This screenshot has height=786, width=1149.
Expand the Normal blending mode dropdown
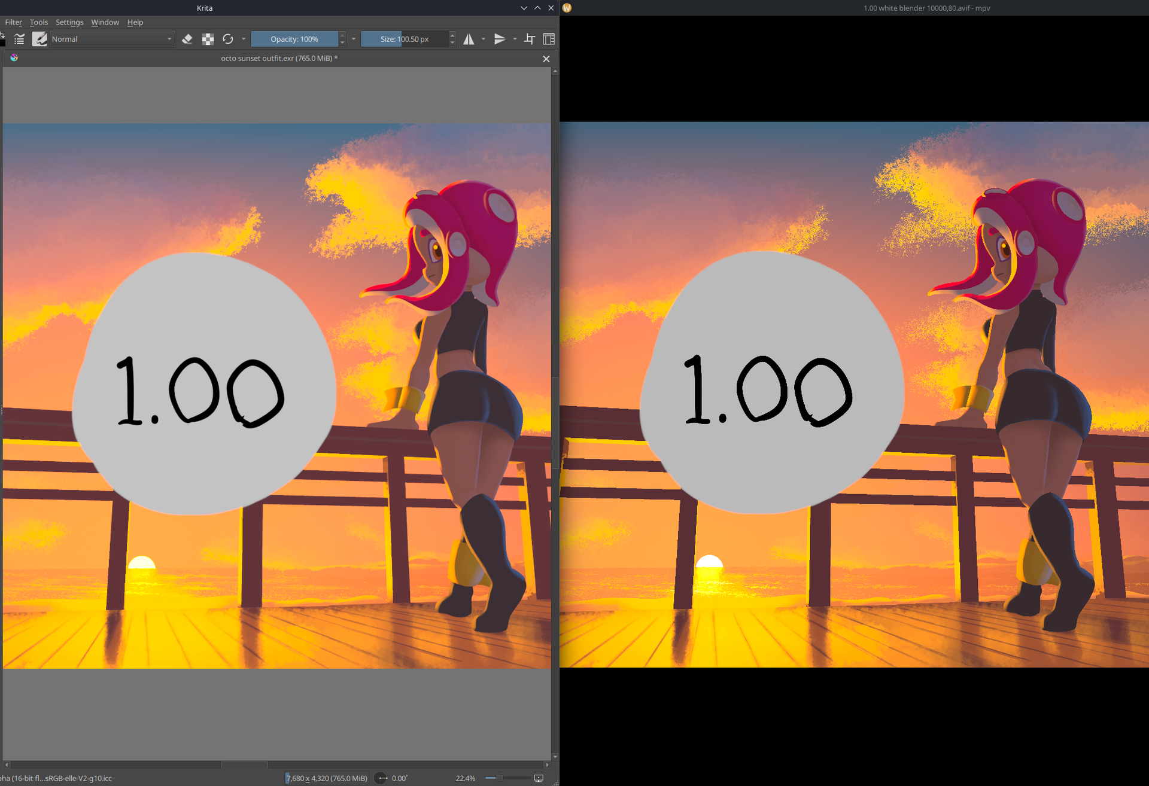coord(112,39)
